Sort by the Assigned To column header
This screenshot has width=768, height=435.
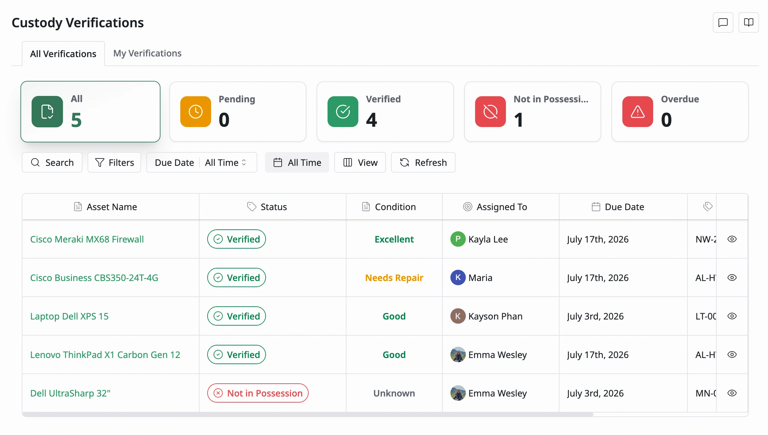coord(501,207)
